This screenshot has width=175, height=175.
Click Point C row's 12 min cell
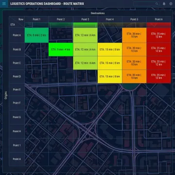[85, 63]
